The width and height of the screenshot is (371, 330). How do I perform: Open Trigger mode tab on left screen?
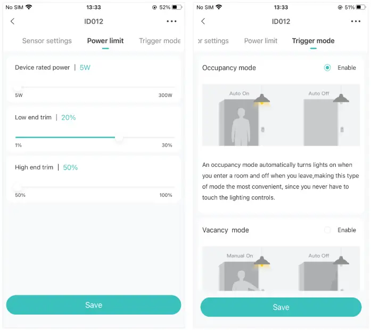[160, 41]
